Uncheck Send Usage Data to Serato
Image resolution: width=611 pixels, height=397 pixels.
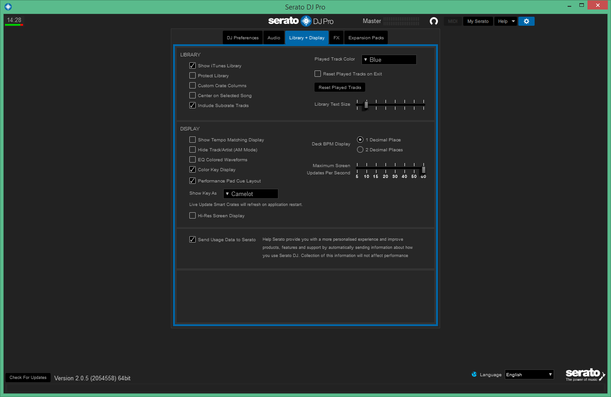193,239
